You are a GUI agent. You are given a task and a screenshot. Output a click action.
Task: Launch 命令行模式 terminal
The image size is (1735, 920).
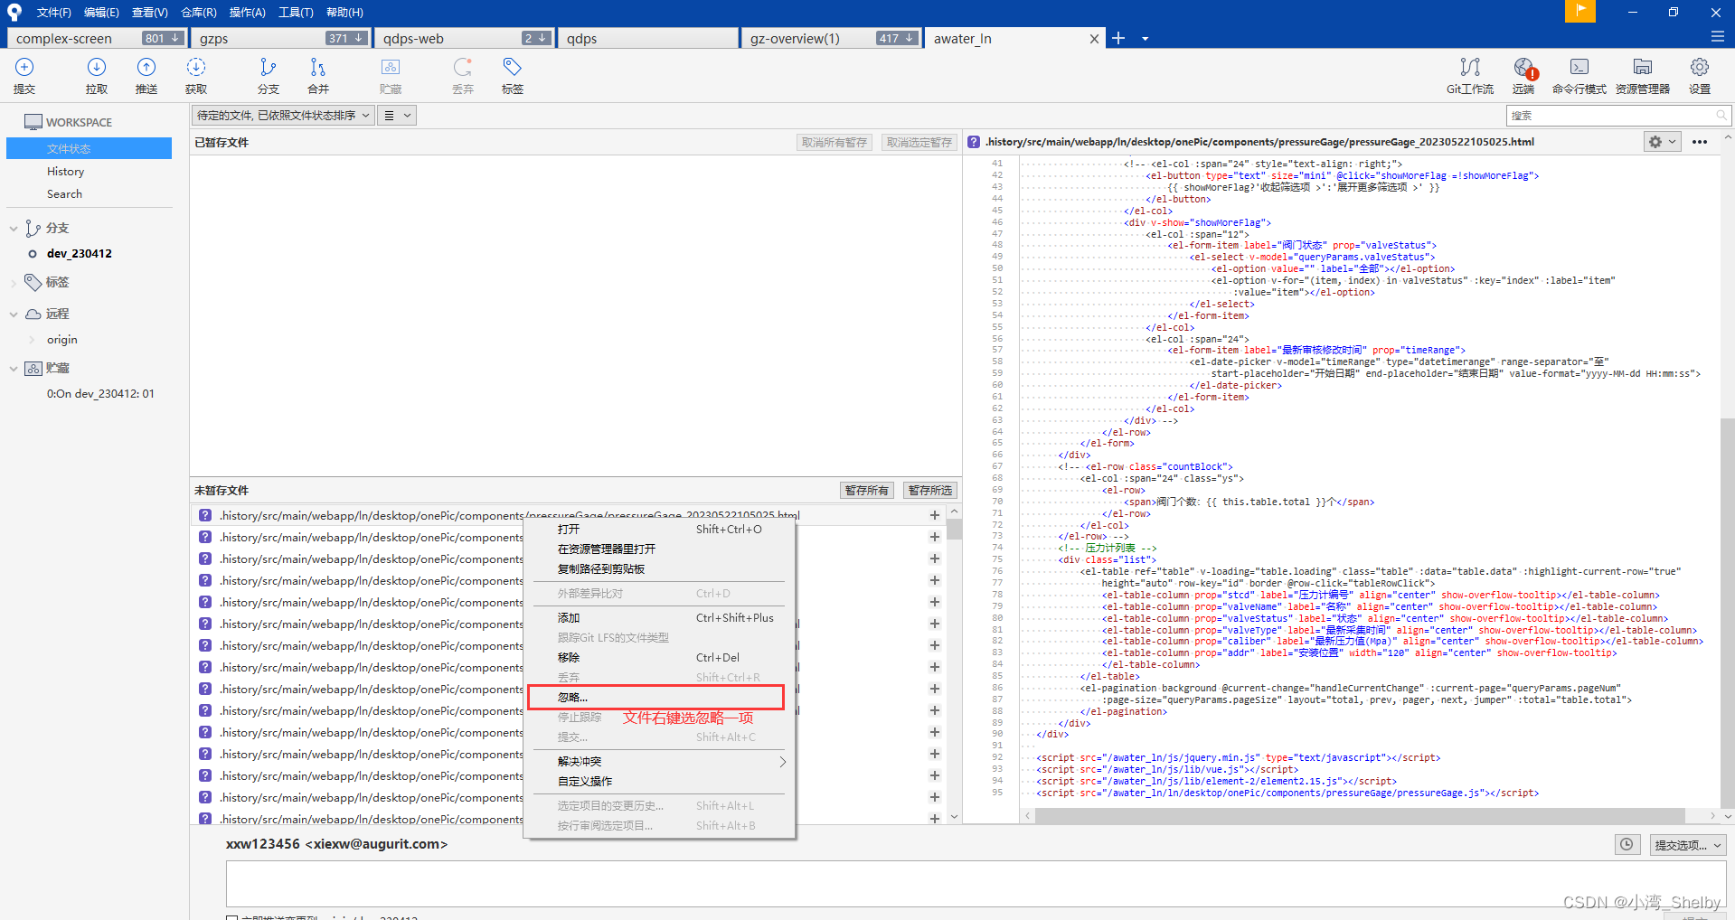click(1579, 76)
